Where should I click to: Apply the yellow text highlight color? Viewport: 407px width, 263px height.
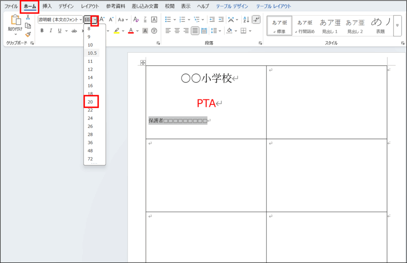116,31
